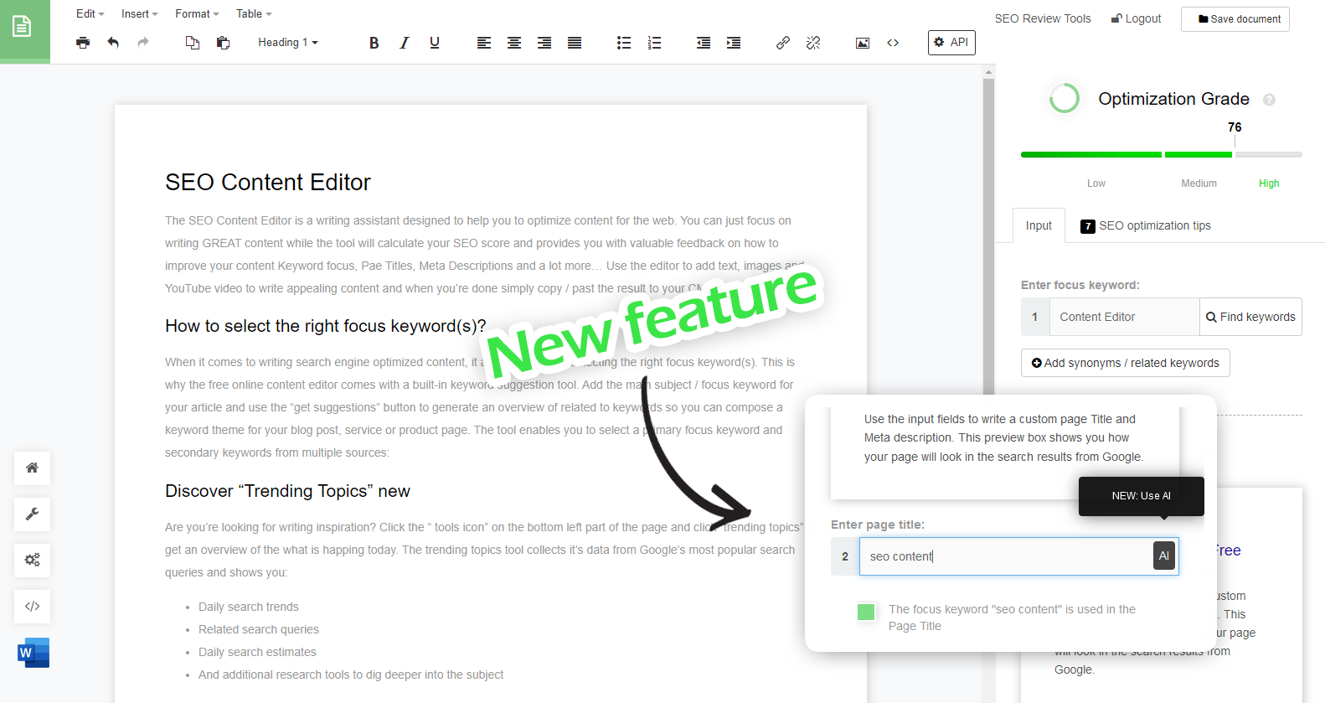Viewport: 1325px width, 703px height.
Task: Click the Logout link
Action: point(1136,18)
